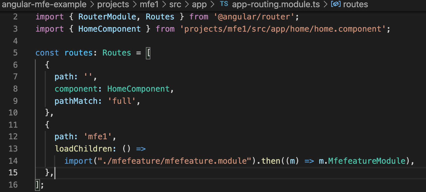Viewport: 426px width, 192px height.
Task: Click MfefeatureModule at end of line 14
Action: [x=367, y=161]
